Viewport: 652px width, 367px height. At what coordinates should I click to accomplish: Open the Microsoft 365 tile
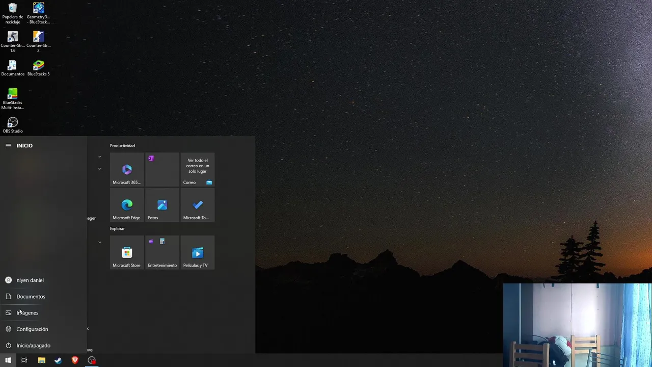point(127,169)
